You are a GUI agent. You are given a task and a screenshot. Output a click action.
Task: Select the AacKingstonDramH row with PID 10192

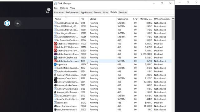pyautogui.click(x=112, y=33)
